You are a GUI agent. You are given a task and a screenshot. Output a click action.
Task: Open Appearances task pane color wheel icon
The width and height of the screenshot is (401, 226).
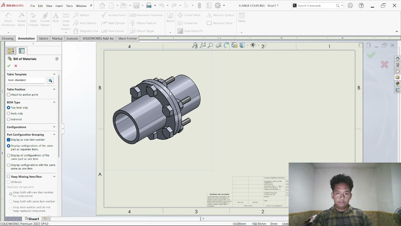[x=398, y=84]
